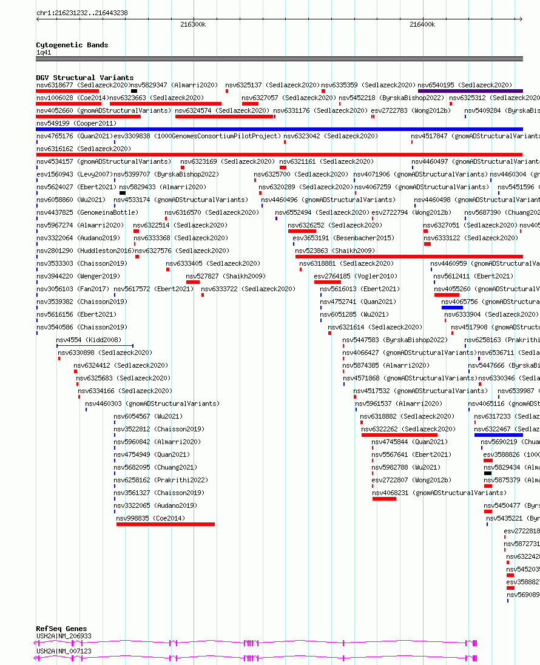
Task: Open nsv998835 (Coe2014) label
Action: (x=150, y=518)
